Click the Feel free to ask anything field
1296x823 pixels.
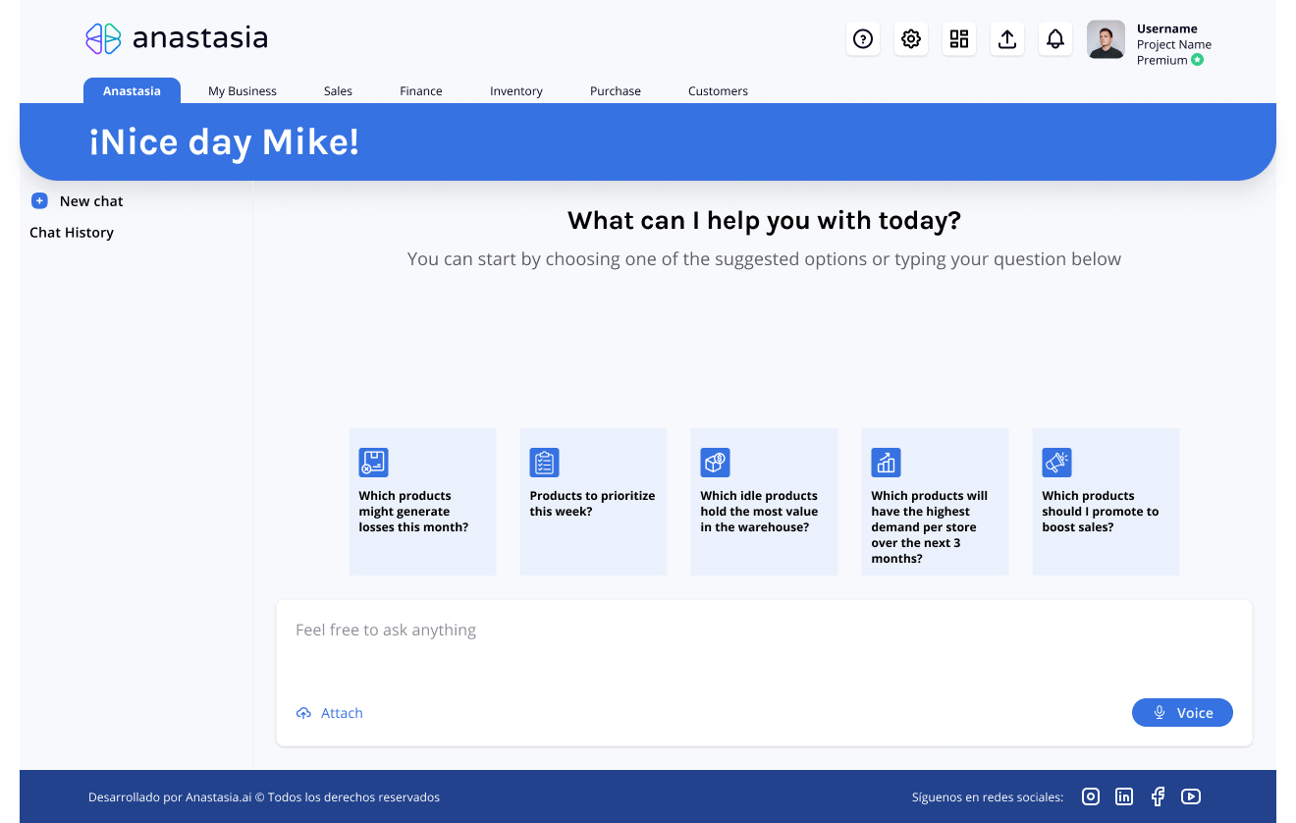[x=764, y=648]
